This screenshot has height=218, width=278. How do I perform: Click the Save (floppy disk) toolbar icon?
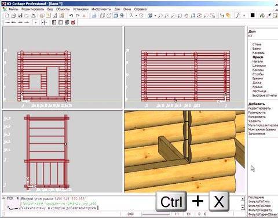coord(20,16)
